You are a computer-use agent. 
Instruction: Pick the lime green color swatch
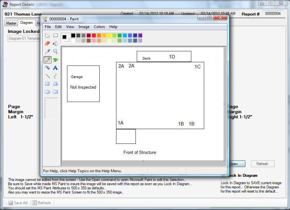(x=115, y=36)
